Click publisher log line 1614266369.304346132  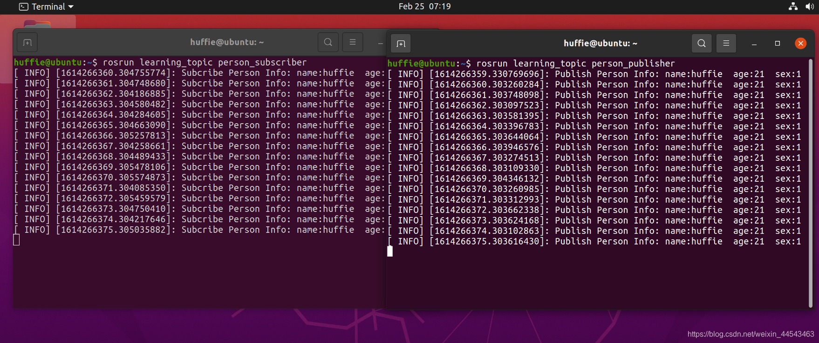coord(594,178)
